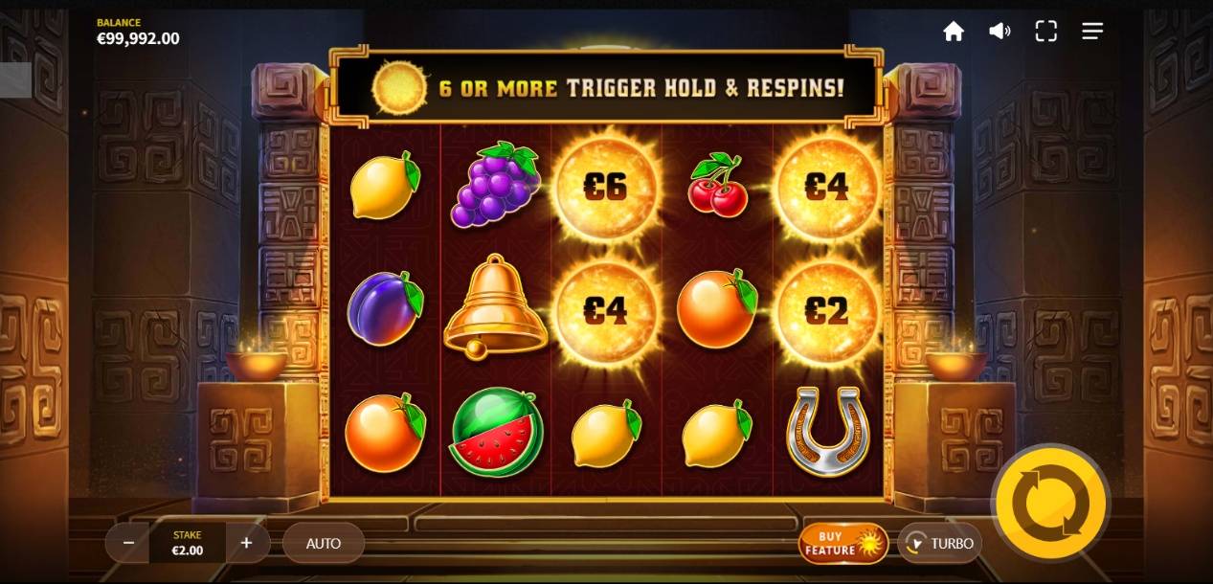Click the cherries symbol
The image size is (1213, 584).
click(717, 185)
